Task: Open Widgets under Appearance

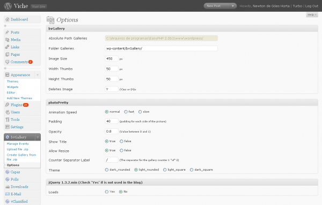Action: (12, 87)
